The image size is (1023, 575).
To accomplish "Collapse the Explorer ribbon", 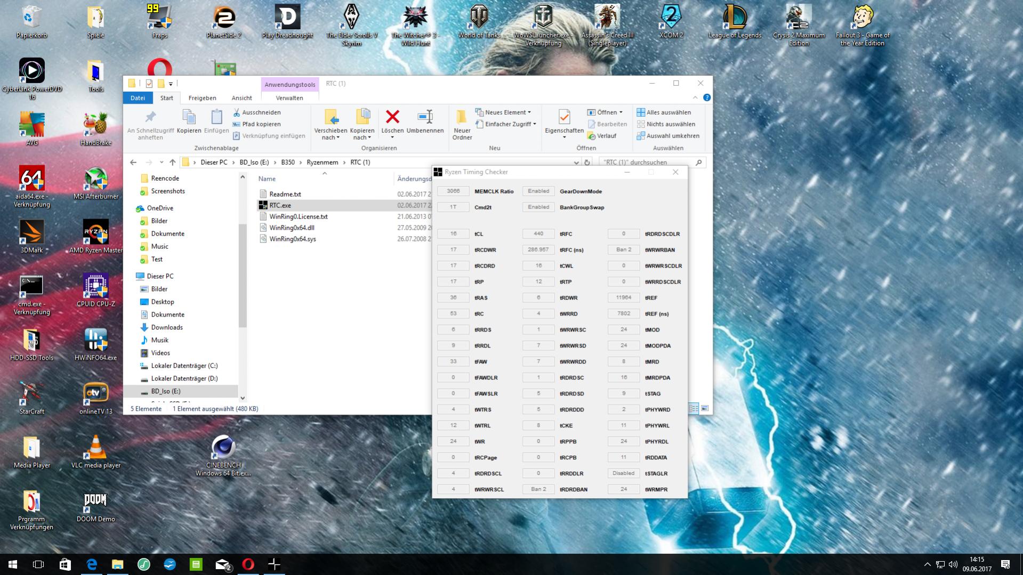I will click(x=695, y=98).
